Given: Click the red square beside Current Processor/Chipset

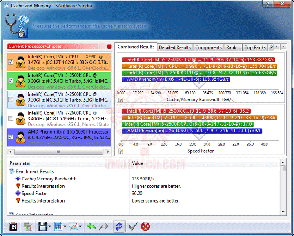Looking at the screenshot, I should [109, 46].
